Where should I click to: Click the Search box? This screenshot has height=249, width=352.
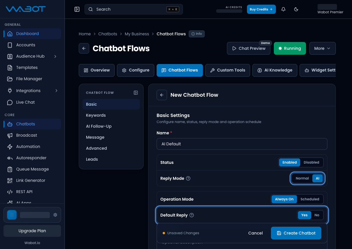pyautogui.click(x=134, y=9)
